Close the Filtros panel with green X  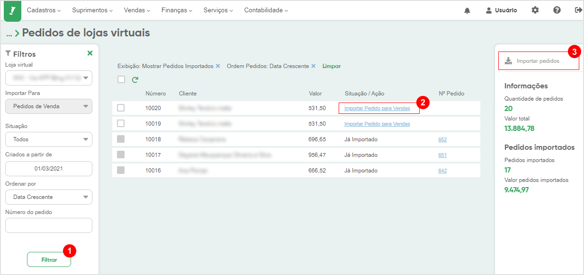[x=90, y=53]
